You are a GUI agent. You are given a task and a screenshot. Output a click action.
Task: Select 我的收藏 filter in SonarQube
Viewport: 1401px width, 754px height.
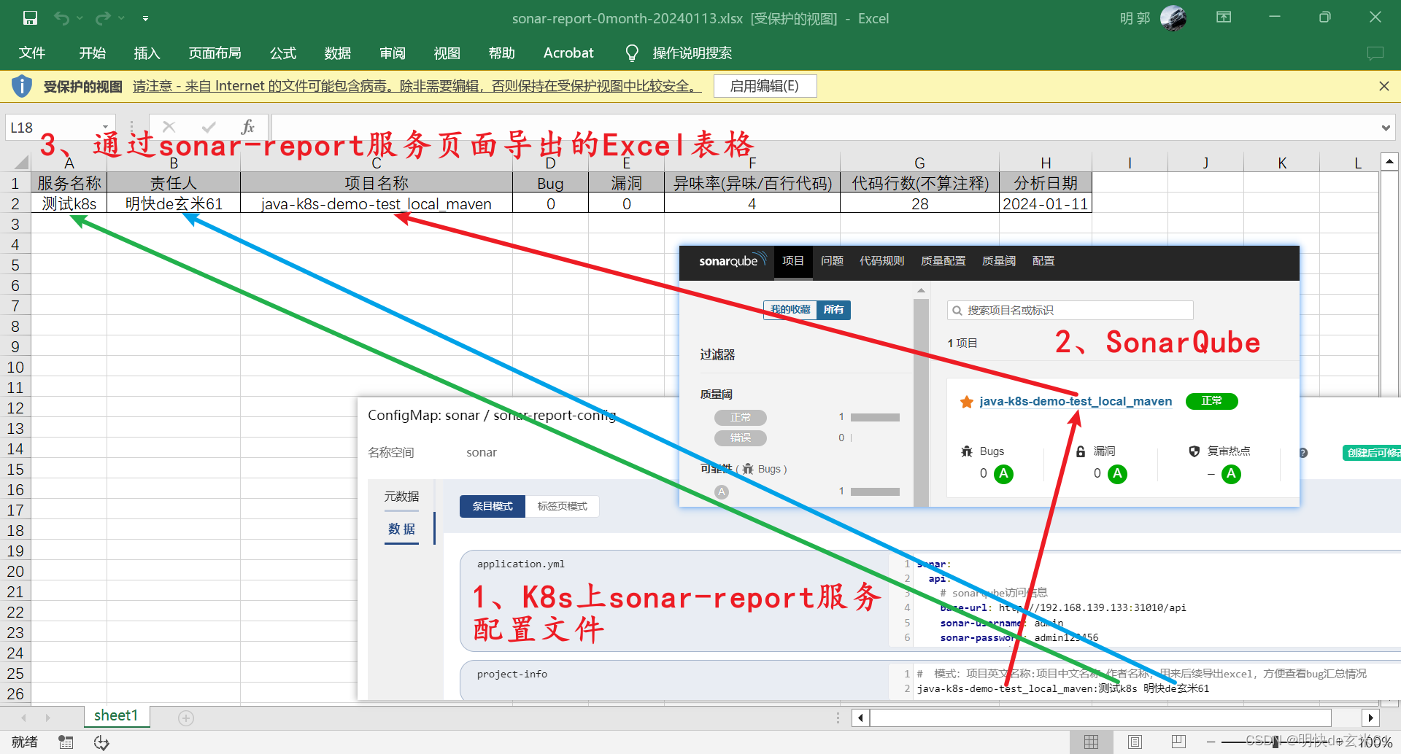tap(790, 310)
